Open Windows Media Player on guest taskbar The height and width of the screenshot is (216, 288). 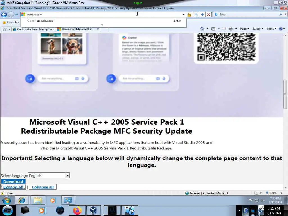[53, 200]
